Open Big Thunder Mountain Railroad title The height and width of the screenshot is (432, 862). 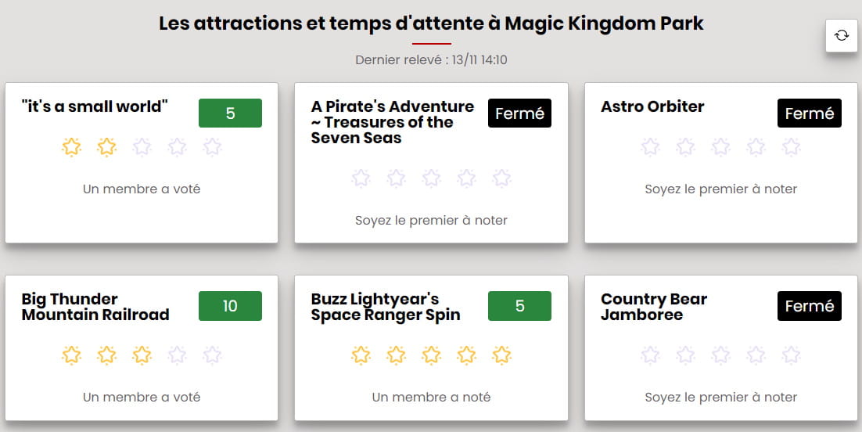point(95,307)
